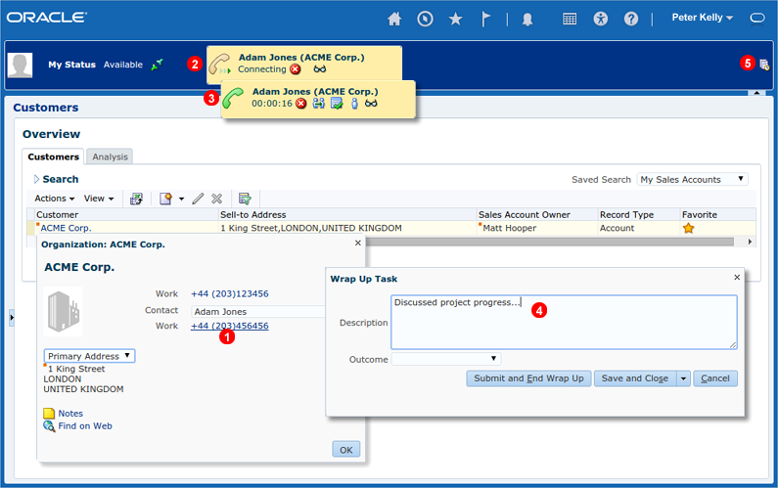
Task: Click Save and Close button
Action: pyautogui.click(x=634, y=378)
